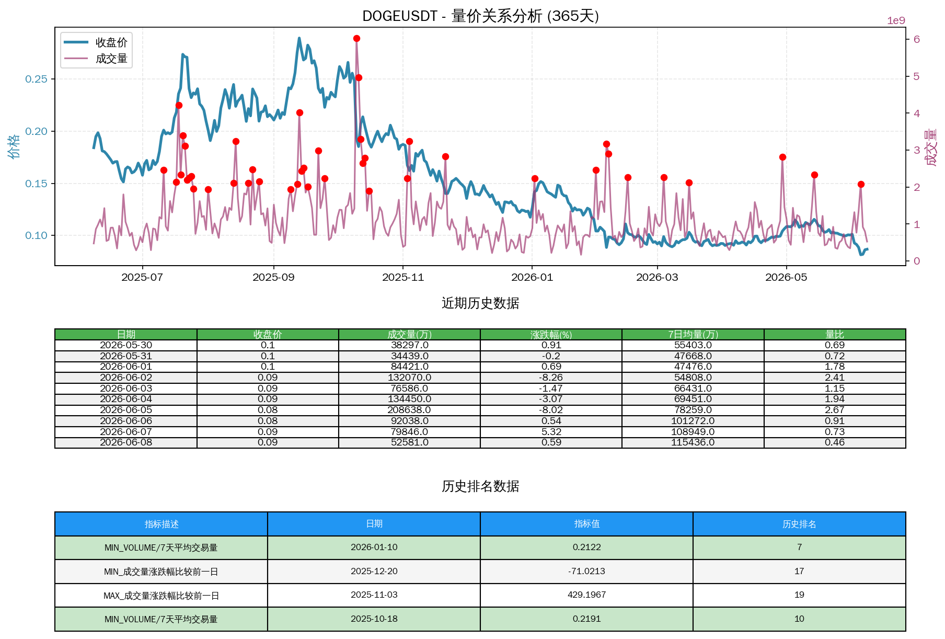Click the highest red volume peak marker near 6
Viewport: 945px width, 639px height.
coord(356,38)
